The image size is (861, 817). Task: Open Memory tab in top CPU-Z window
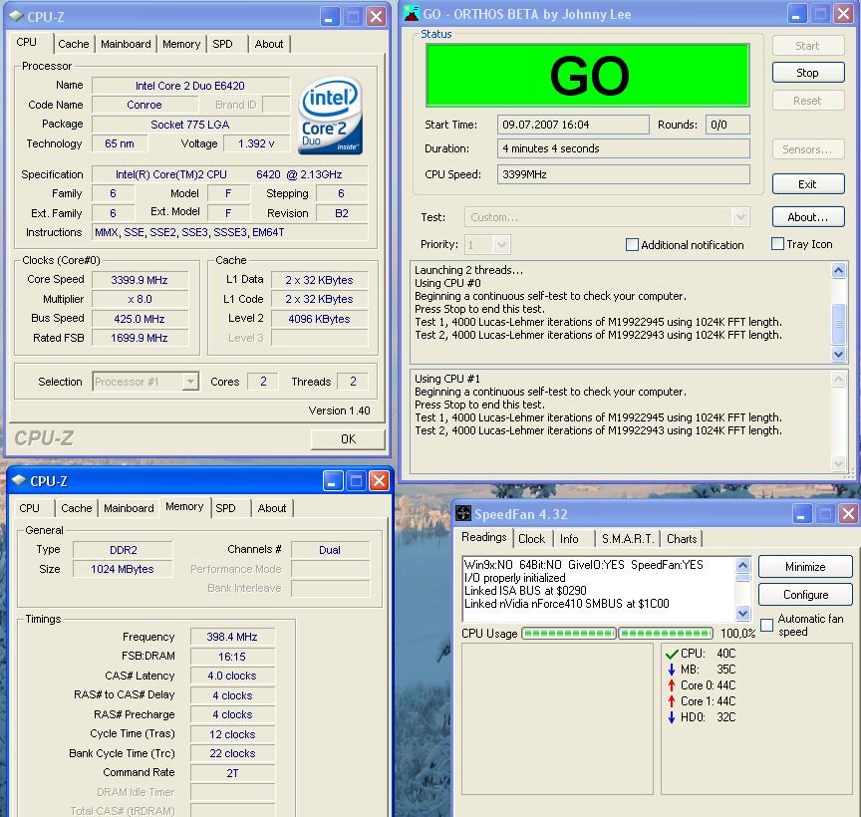click(181, 44)
